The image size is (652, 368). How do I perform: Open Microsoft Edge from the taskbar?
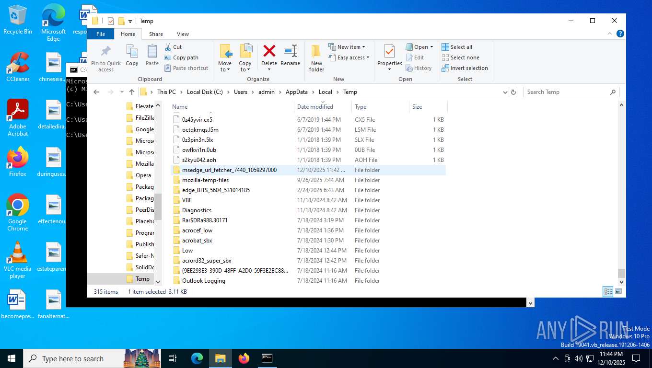pyautogui.click(x=197, y=358)
